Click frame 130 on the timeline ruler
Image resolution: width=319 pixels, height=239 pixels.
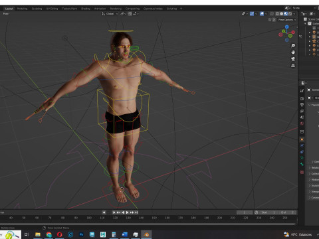pos(128,218)
